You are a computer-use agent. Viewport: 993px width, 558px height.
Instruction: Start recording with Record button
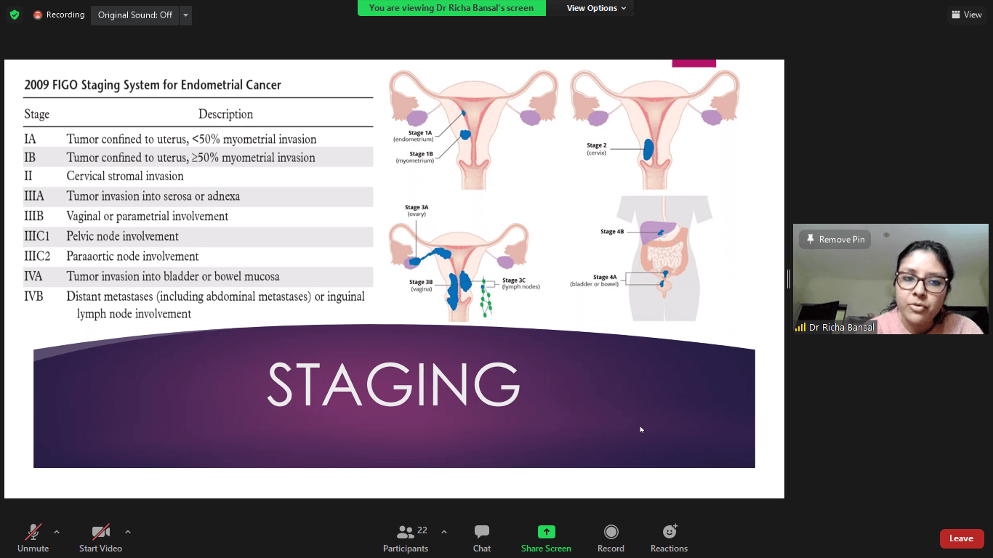611,538
